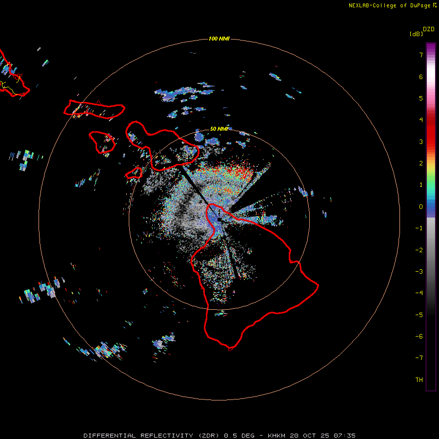This screenshot has width=439, height=439.
Task: Click the radar site center dot
Action: [219, 219]
